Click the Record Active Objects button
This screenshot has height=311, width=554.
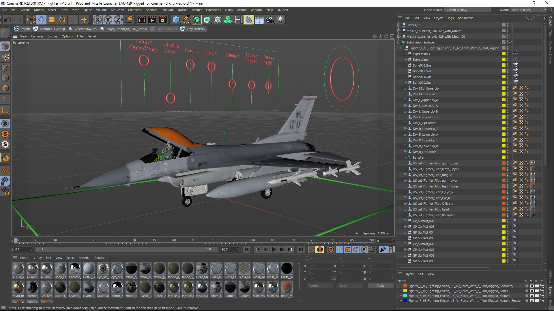pyautogui.click(x=312, y=249)
